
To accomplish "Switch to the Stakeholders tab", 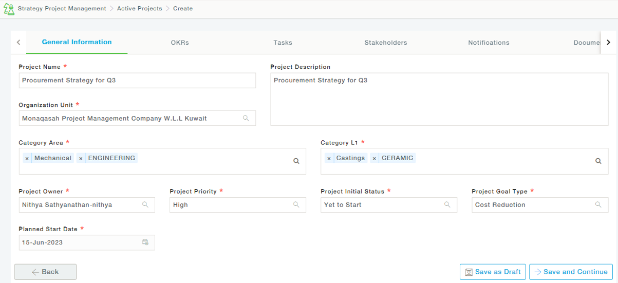I will pyautogui.click(x=386, y=43).
